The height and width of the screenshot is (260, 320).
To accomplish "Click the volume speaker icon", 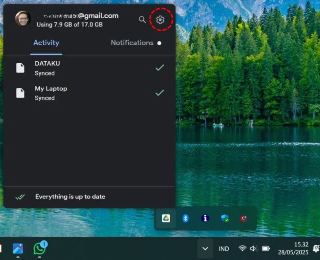I will click(x=254, y=248).
